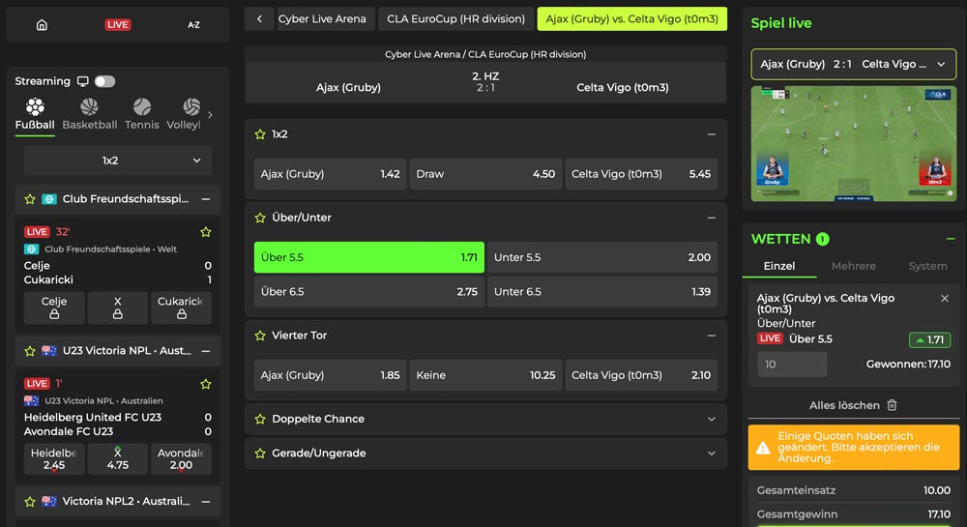The height and width of the screenshot is (527, 967).
Task: Click the back arrow in breadcrumb bar
Action: coord(259,19)
